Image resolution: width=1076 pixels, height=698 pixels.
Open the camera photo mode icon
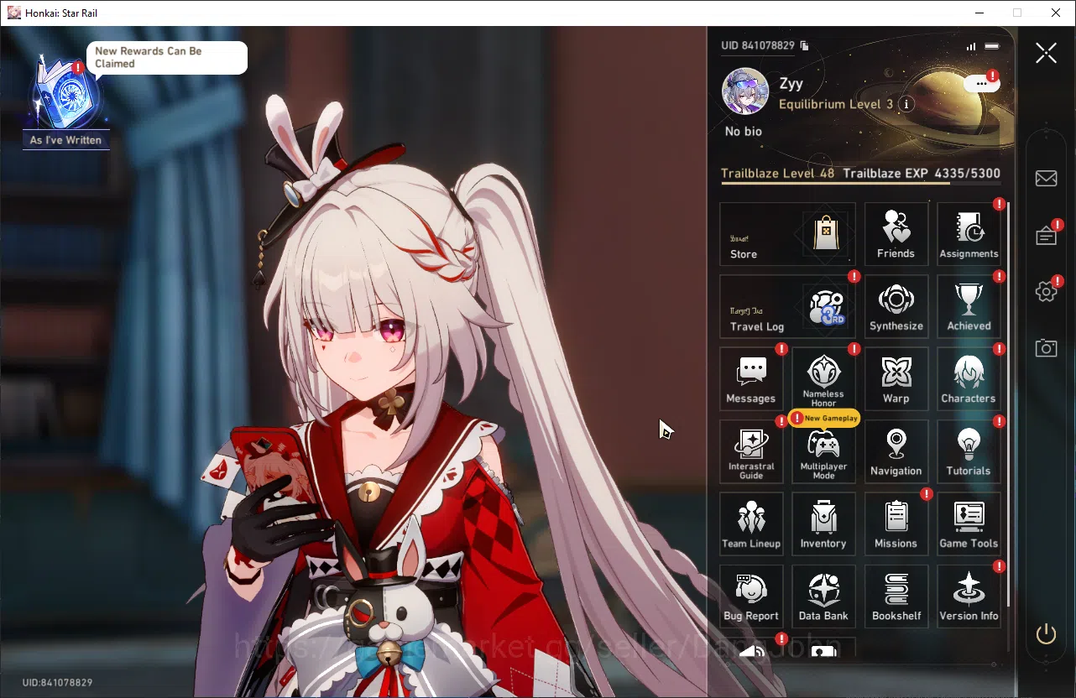1046,348
